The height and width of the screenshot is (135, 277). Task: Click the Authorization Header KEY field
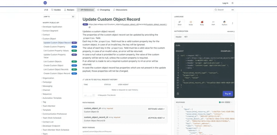[x=204, y=37]
